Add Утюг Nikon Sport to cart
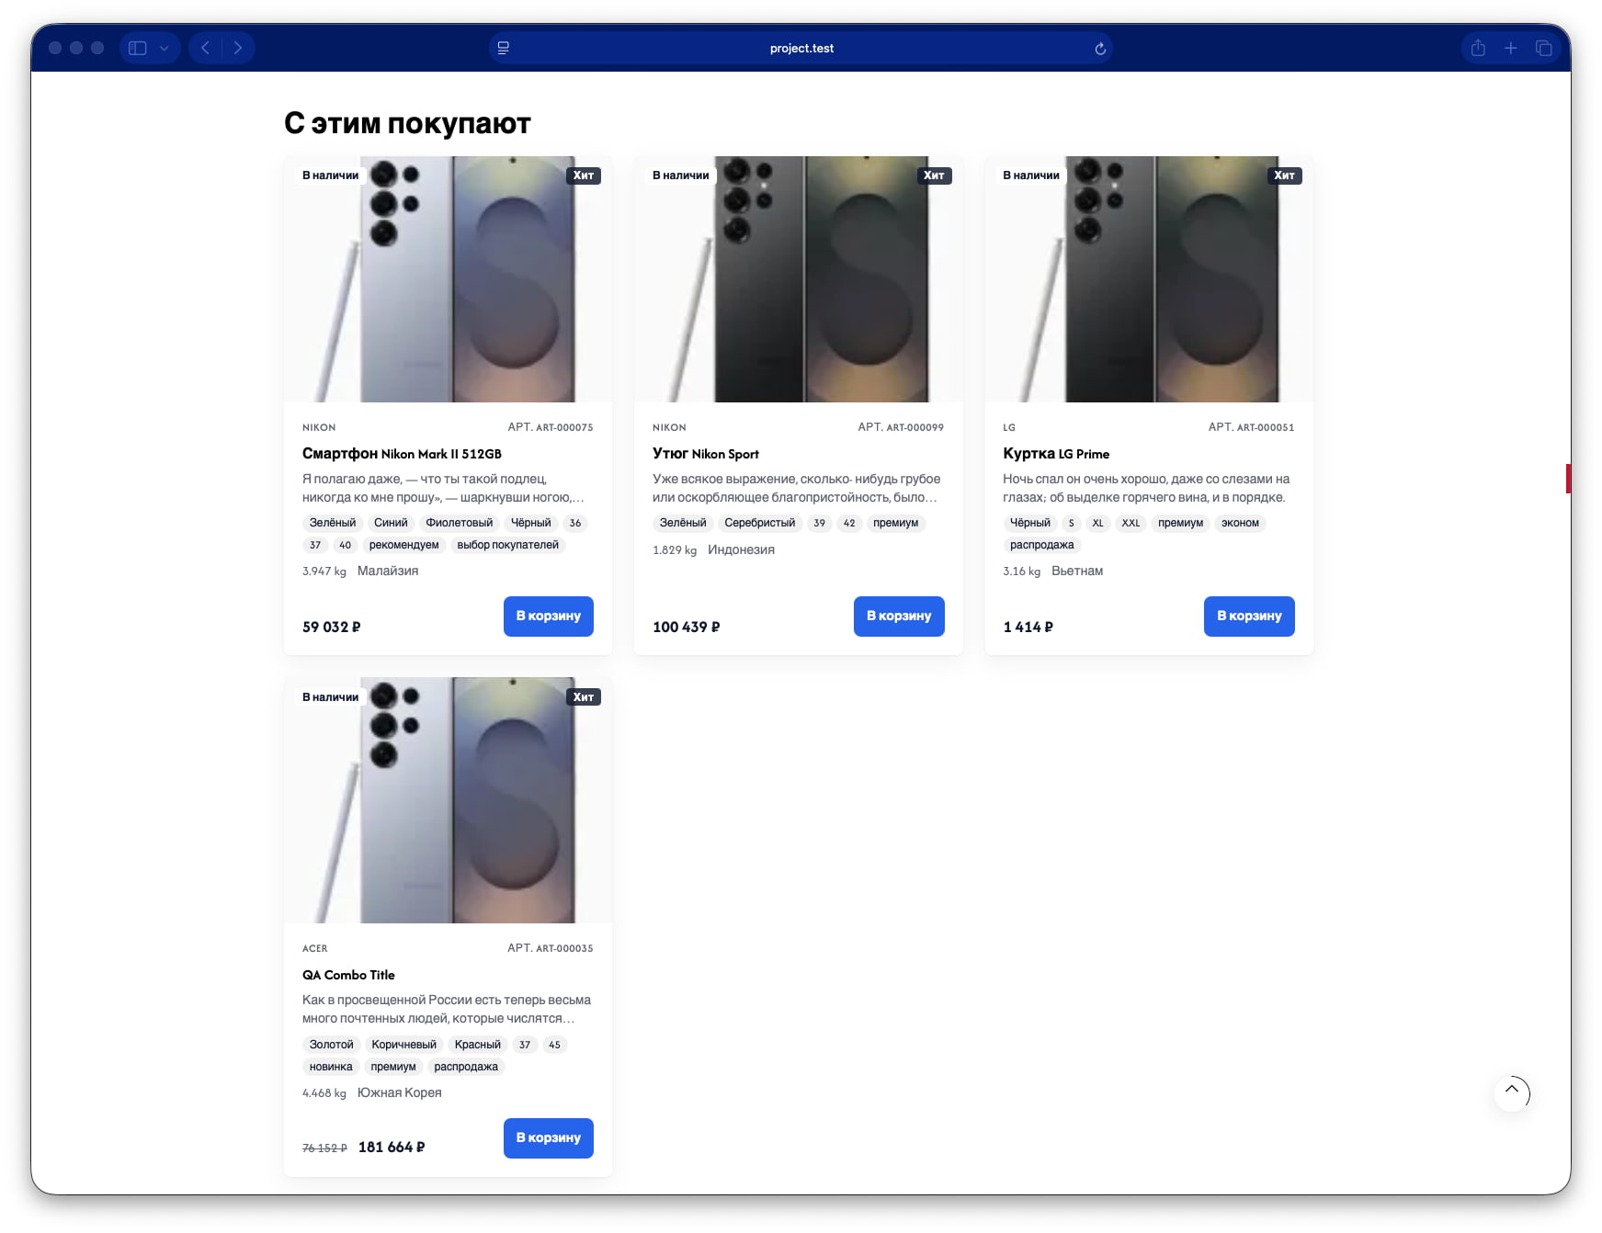This screenshot has width=1602, height=1233. click(x=899, y=616)
